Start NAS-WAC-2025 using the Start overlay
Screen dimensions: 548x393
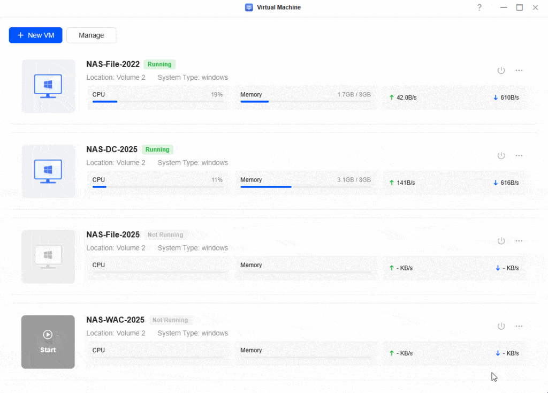(48, 342)
